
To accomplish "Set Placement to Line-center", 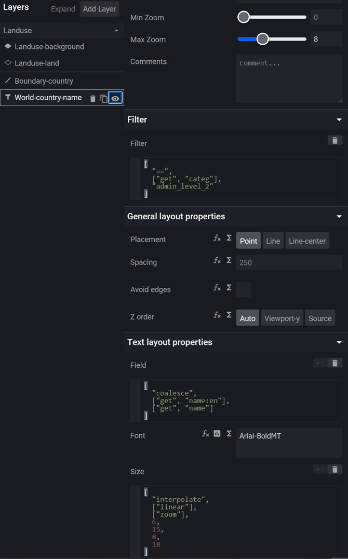I will click(x=307, y=241).
